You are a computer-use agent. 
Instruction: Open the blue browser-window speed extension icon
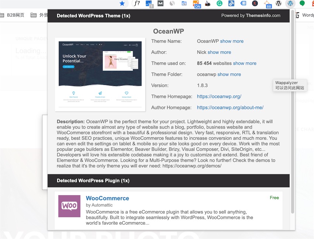click(x=184, y=3)
